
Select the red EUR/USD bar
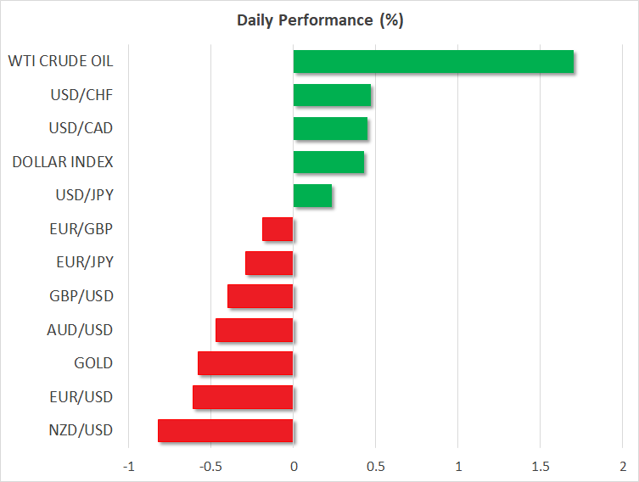pyautogui.click(x=243, y=397)
